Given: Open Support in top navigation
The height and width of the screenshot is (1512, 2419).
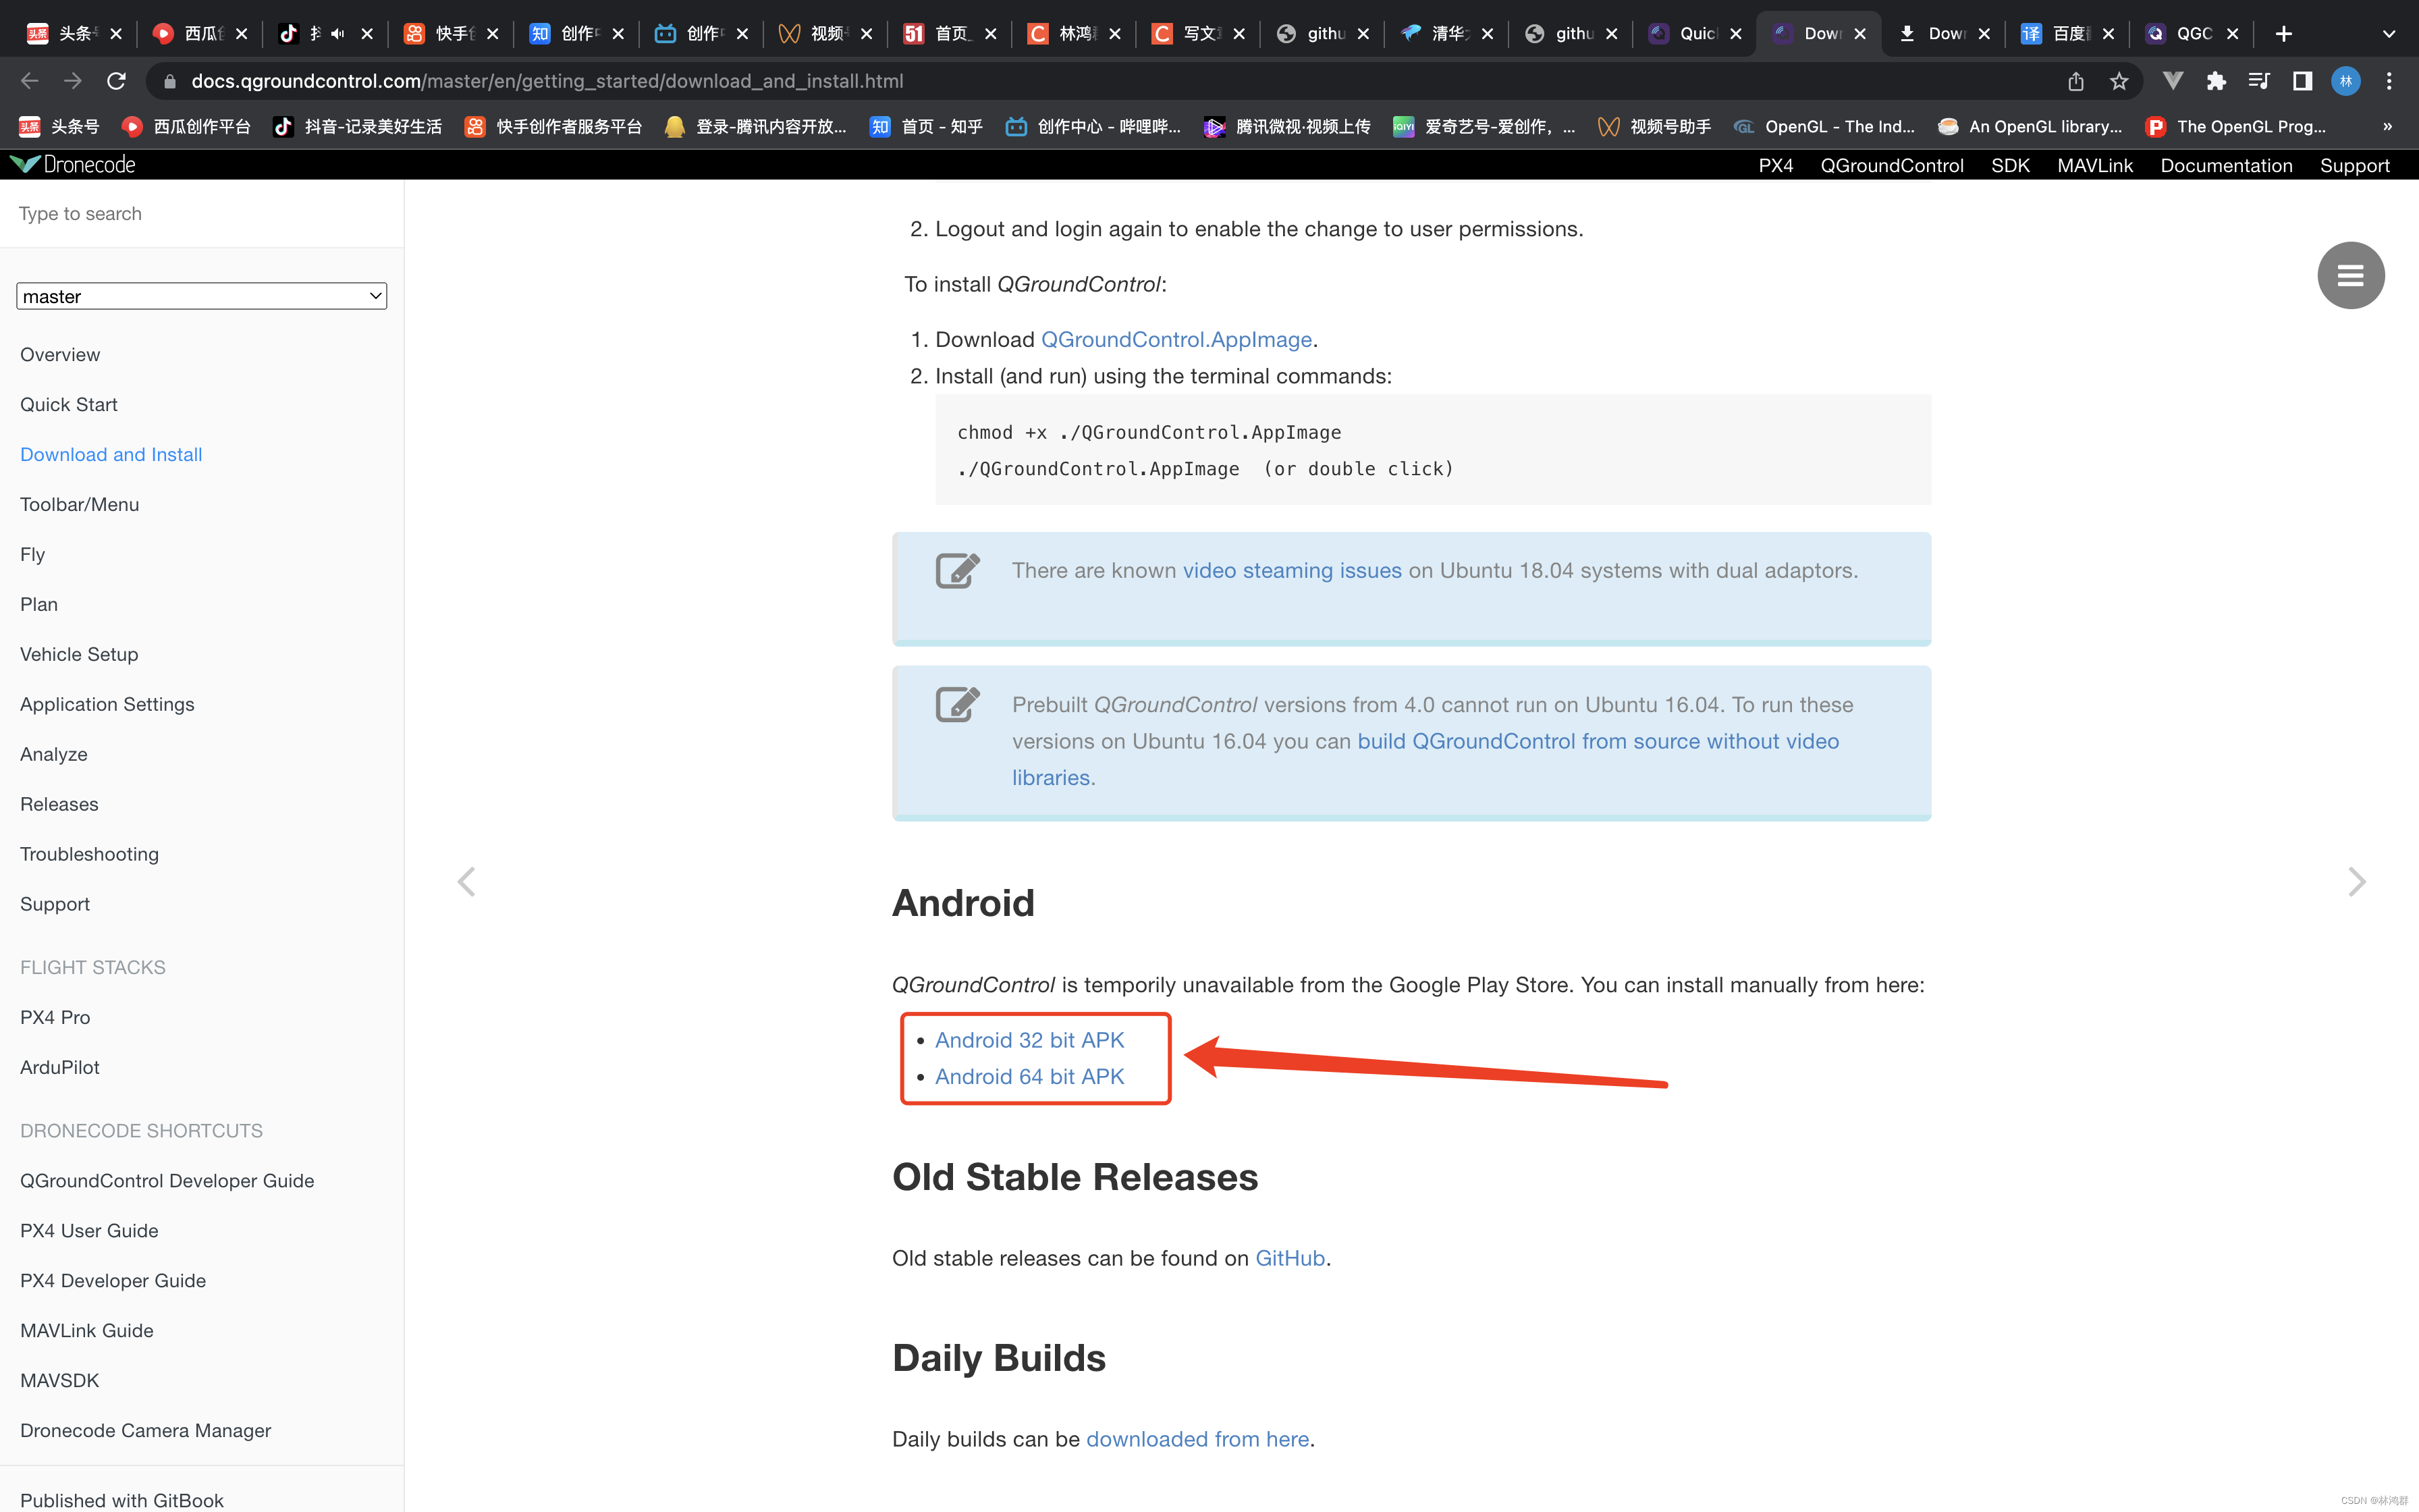Looking at the screenshot, I should pyautogui.click(x=2354, y=166).
